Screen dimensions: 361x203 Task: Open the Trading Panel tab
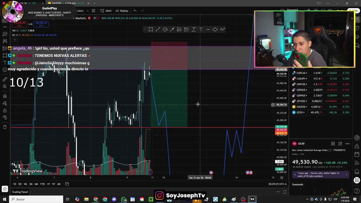pyautogui.click(x=20, y=192)
